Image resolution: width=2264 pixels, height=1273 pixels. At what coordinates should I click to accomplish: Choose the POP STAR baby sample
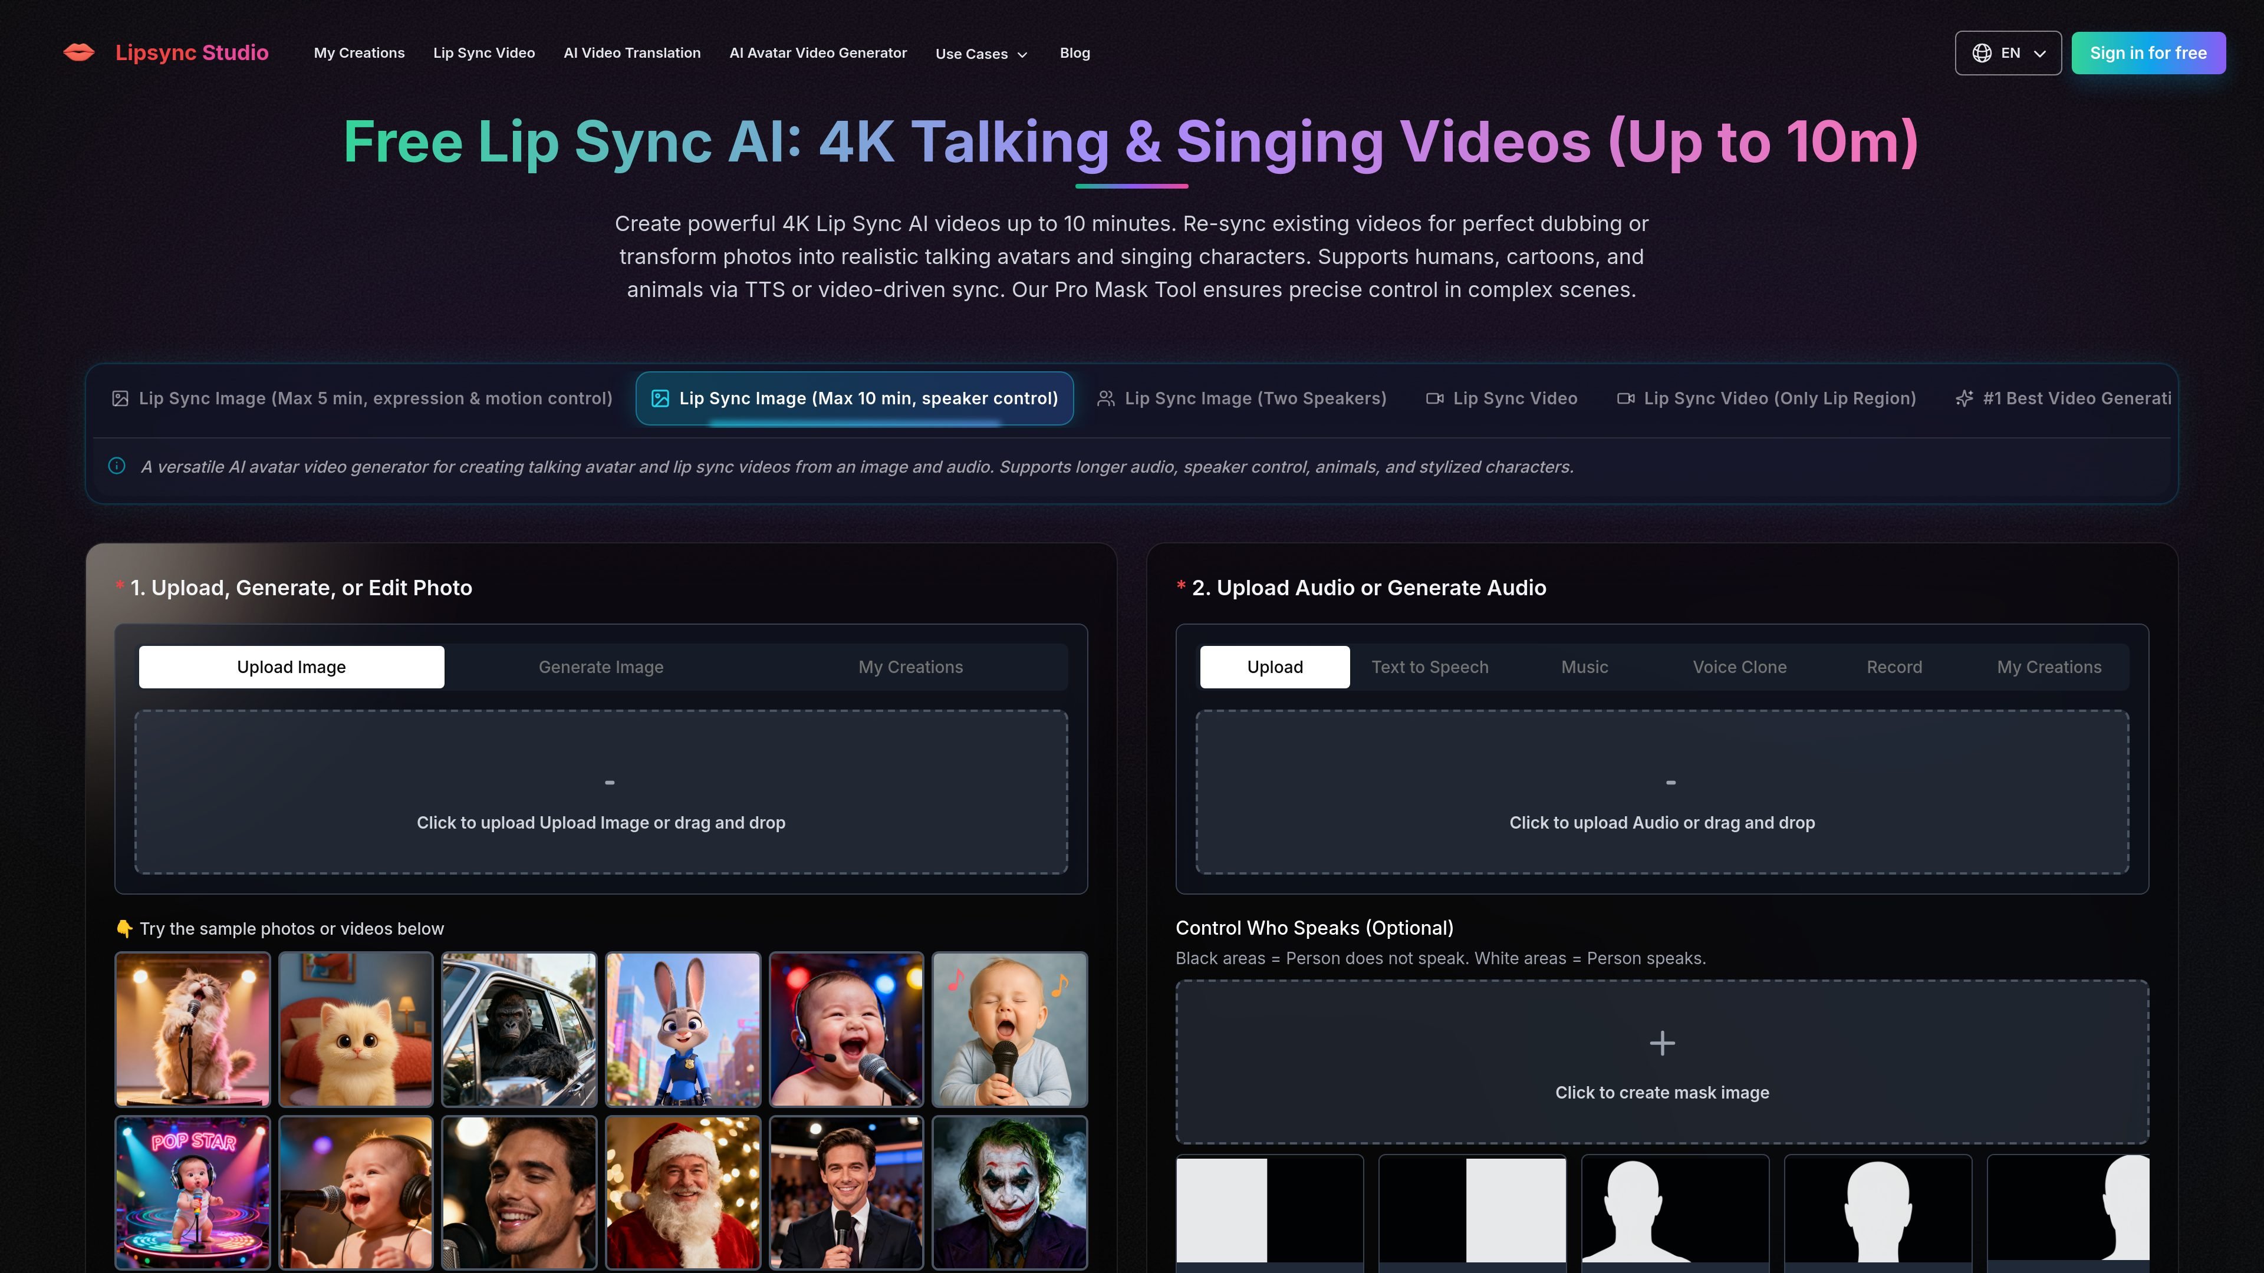point(192,1192)
